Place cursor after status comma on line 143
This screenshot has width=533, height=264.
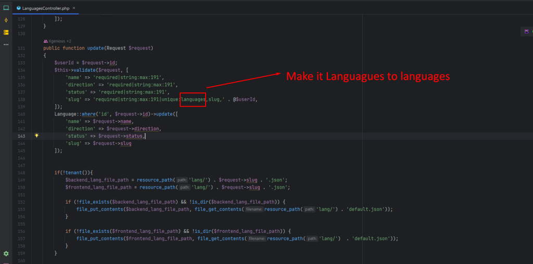point(146,136)
